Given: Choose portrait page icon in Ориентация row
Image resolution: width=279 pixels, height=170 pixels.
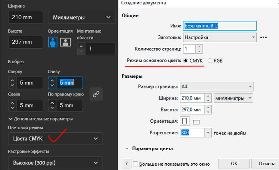Looking at the screenshot, I should (185, 121).
